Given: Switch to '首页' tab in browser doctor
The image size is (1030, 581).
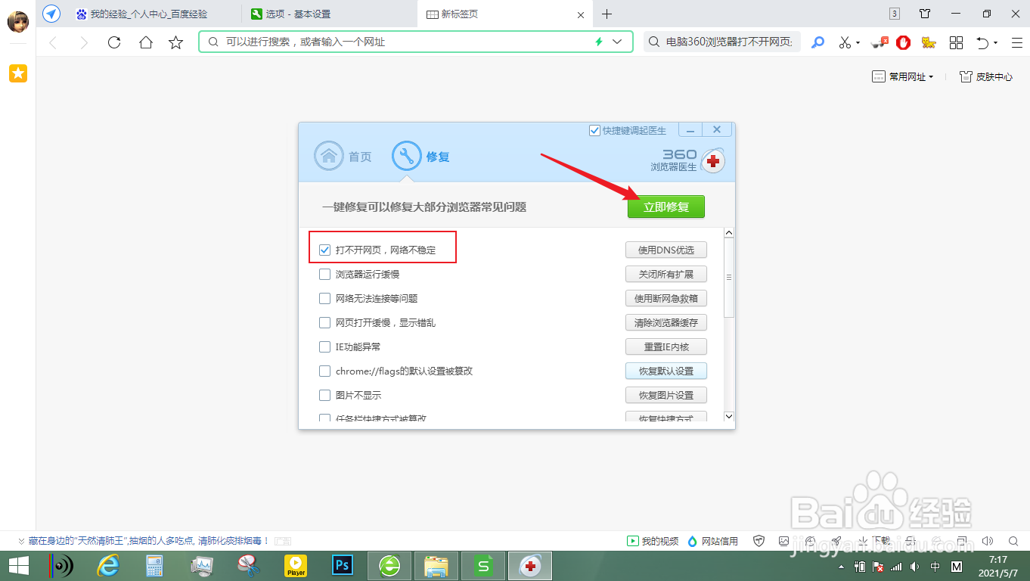Looking at the screenshot, I should 343,157.
